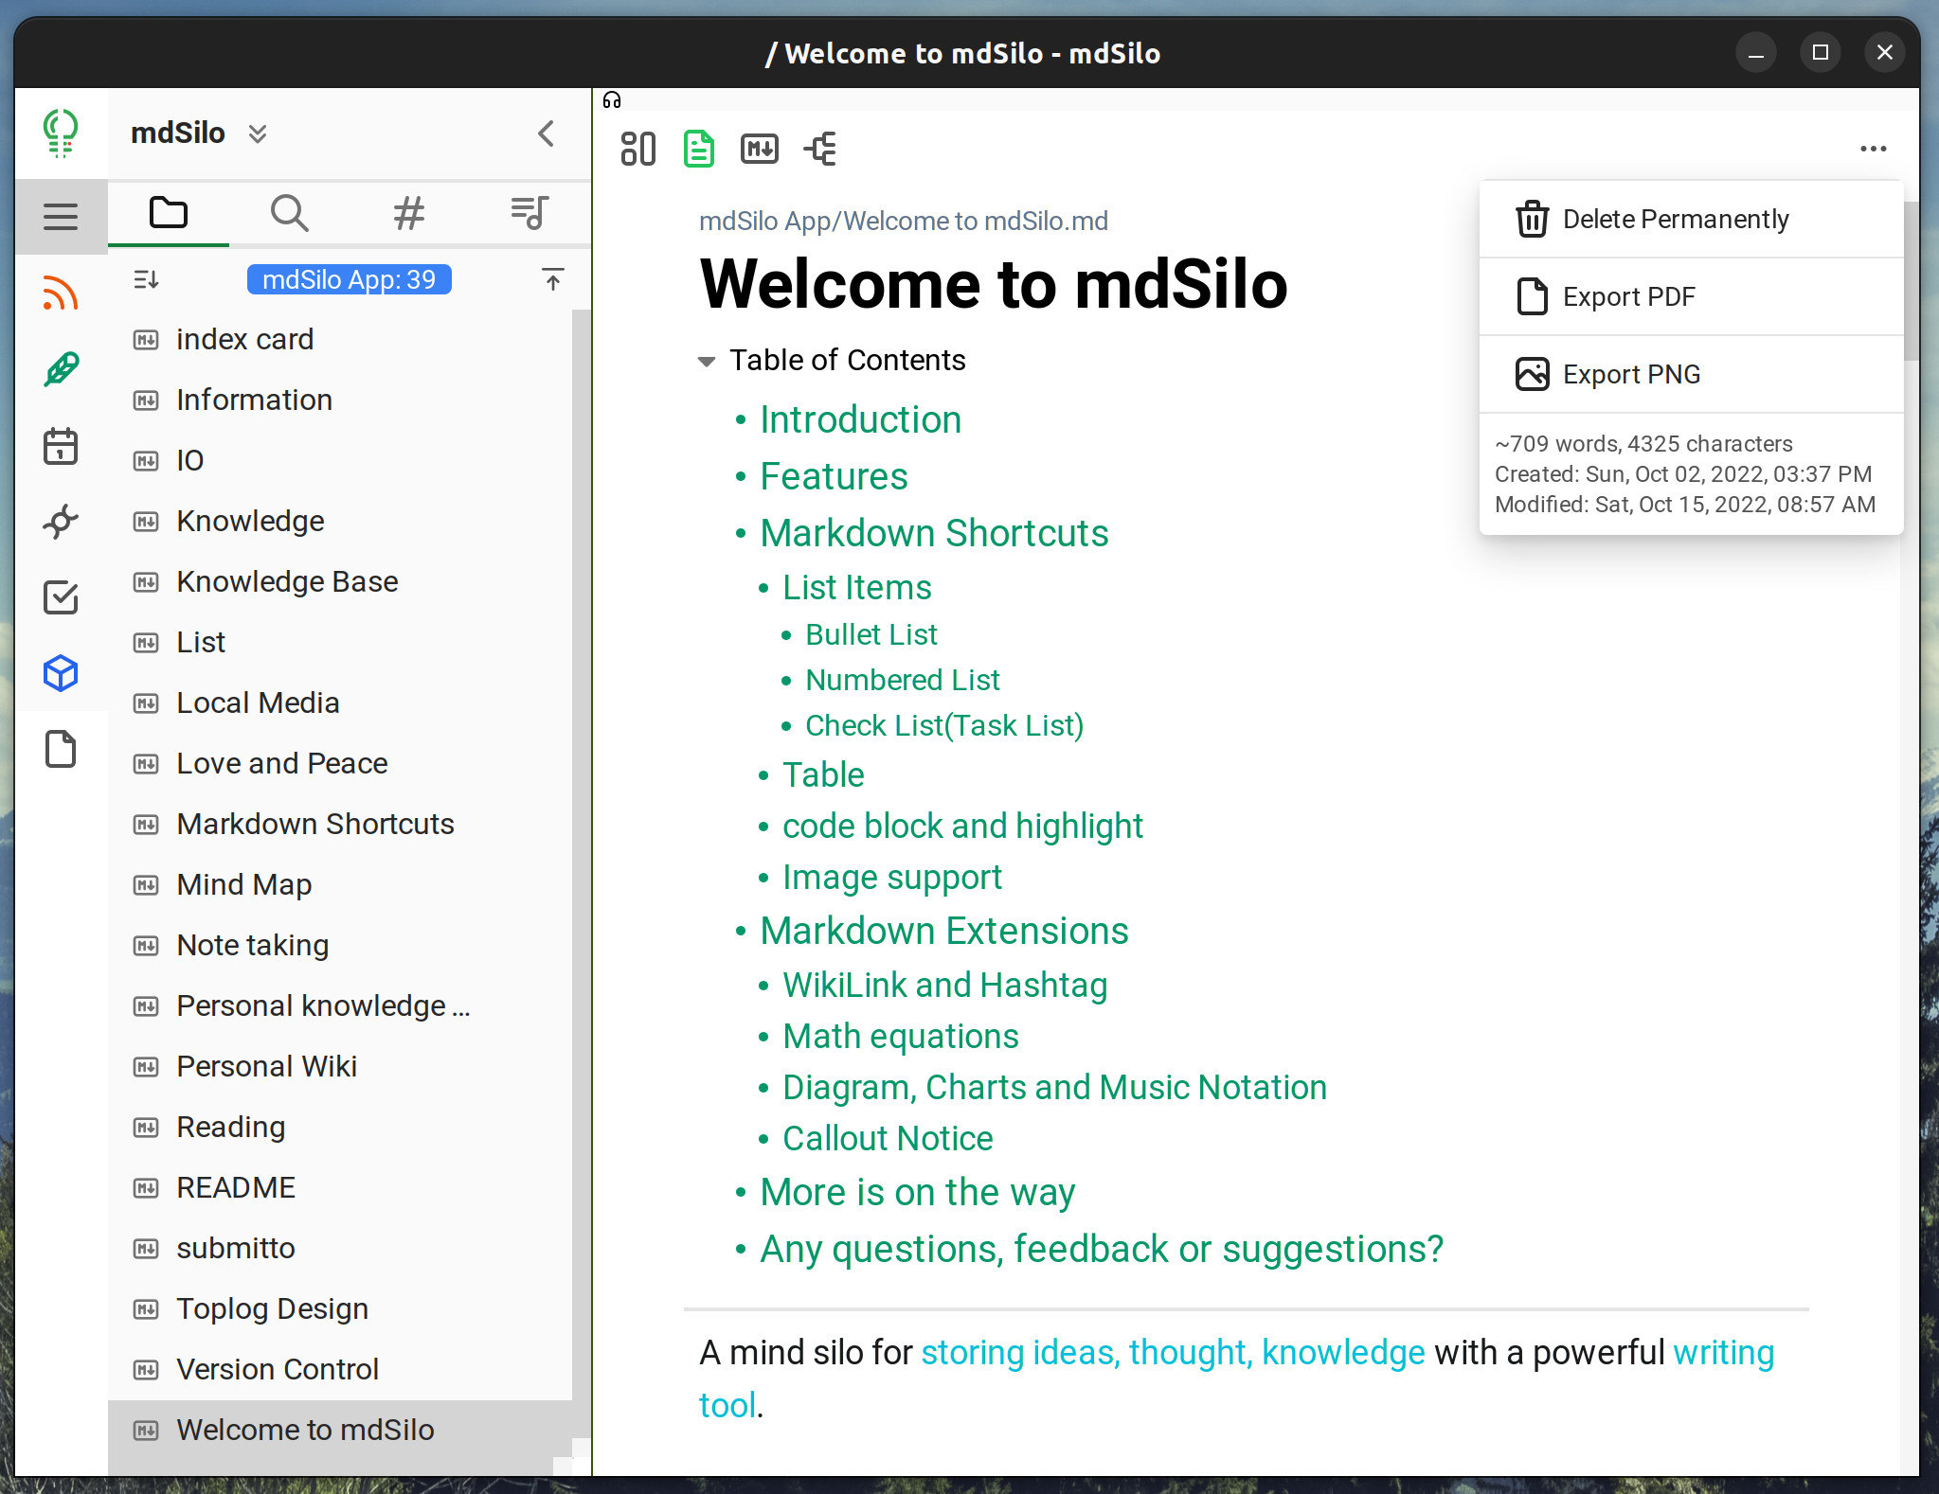This screenshot has width=1939, height=1494.
Task: Click the editor vertical scrollbar
Action: point(1911,280)
